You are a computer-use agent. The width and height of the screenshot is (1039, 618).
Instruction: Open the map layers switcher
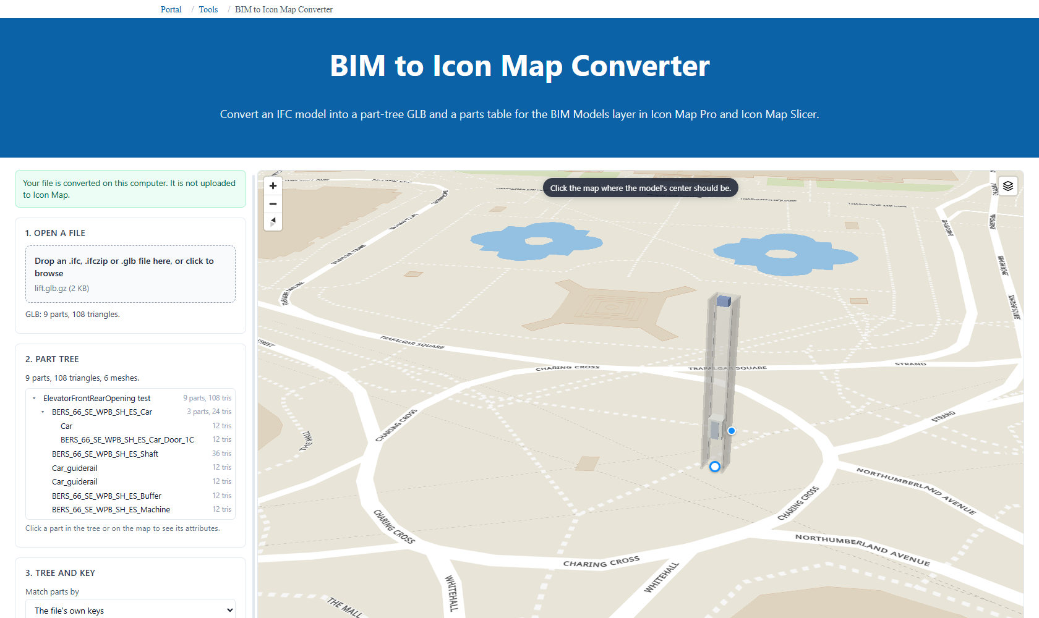(1008, 186)
